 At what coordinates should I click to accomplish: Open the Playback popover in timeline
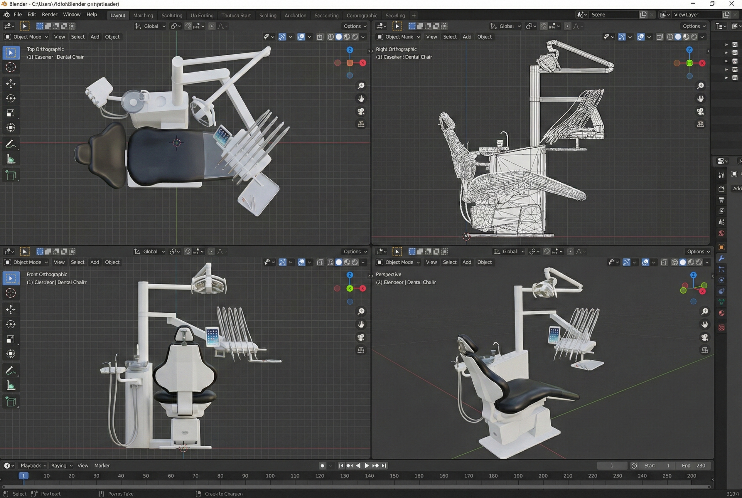pos(33,465)
